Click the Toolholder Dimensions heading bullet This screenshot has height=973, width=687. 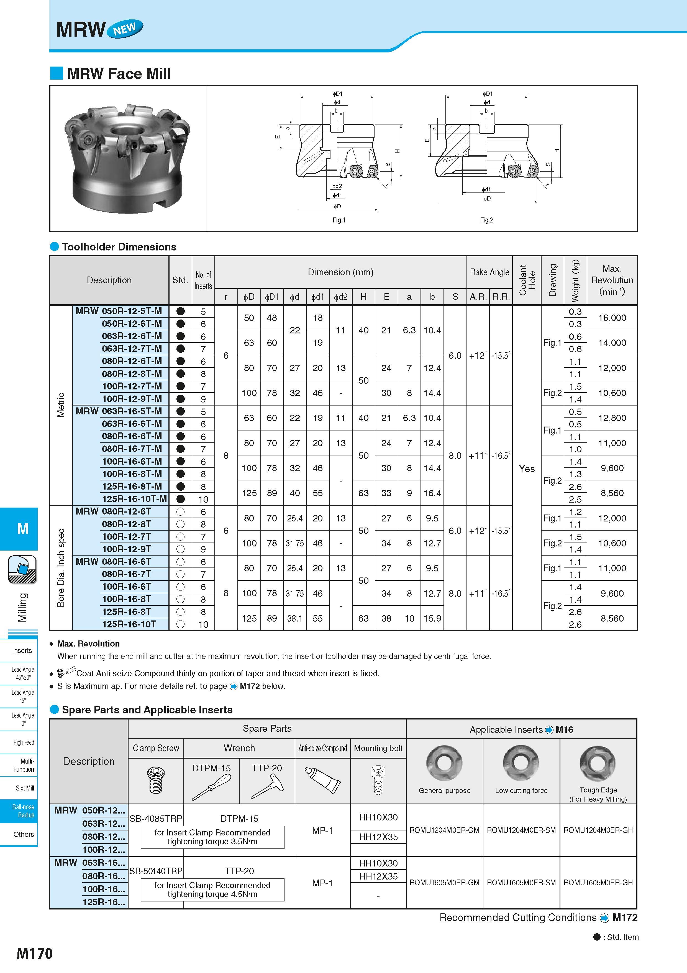point(54,247)
